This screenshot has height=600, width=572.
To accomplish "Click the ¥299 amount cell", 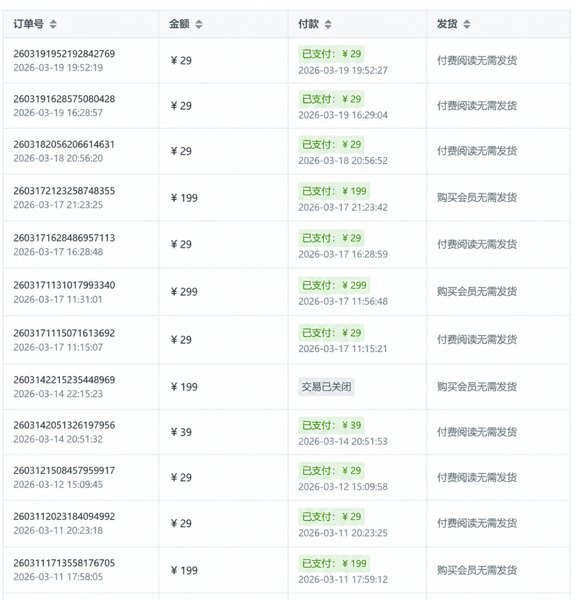I will coord(184,292).
